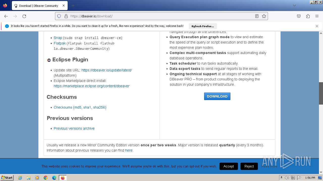Reload the page with the refresh icon
323x181 pixels.
point(24,16)
